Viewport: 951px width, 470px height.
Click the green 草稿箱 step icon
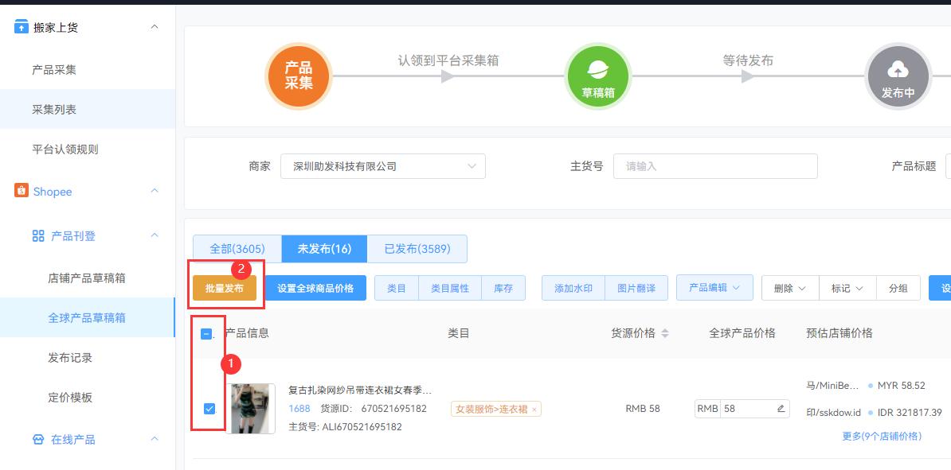click(x=597, y=76)
